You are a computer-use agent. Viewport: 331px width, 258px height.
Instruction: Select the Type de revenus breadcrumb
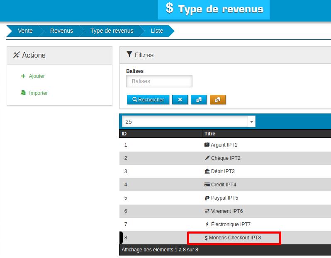coord(112,31)
